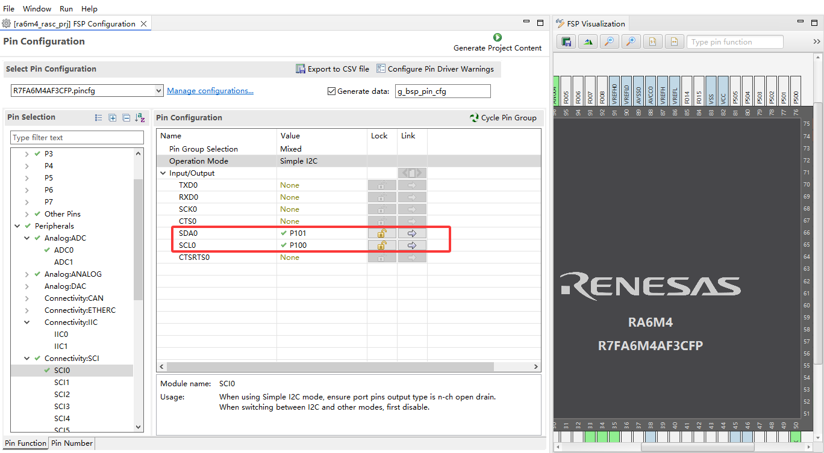
Task: Fit the visualization to width
Action: pyautogui.click(x=674, y=42)
